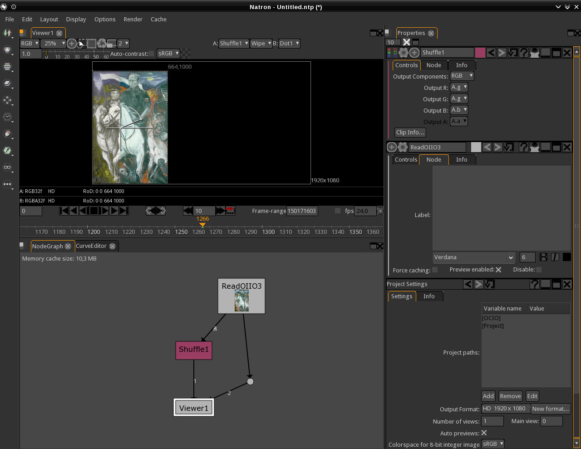Viewport: 581px width, 449px height.
Task: Skip forward by frame increment
Action: pyautogui.click(x=220, y=211)
